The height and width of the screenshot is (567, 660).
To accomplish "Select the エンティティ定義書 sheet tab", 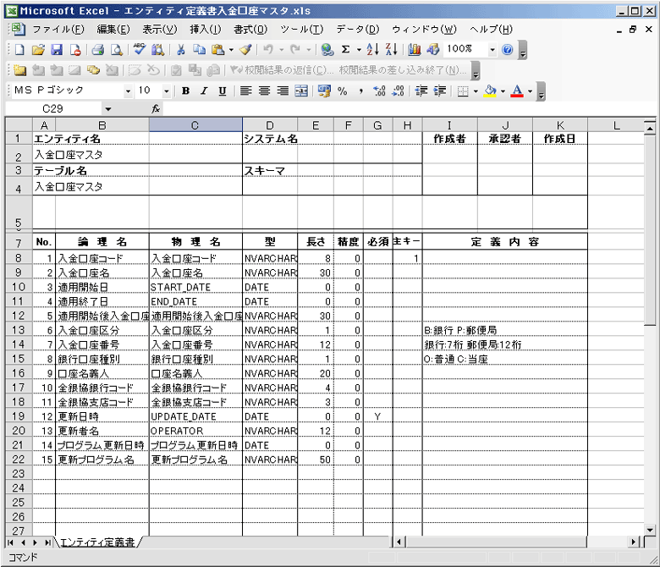I will [x=97, y=542].
